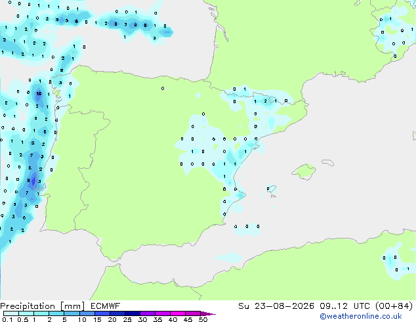Screen dimensions: 416x322
Task: Select the 10–15 mm legend swatch
Action: tap(87, 313)
